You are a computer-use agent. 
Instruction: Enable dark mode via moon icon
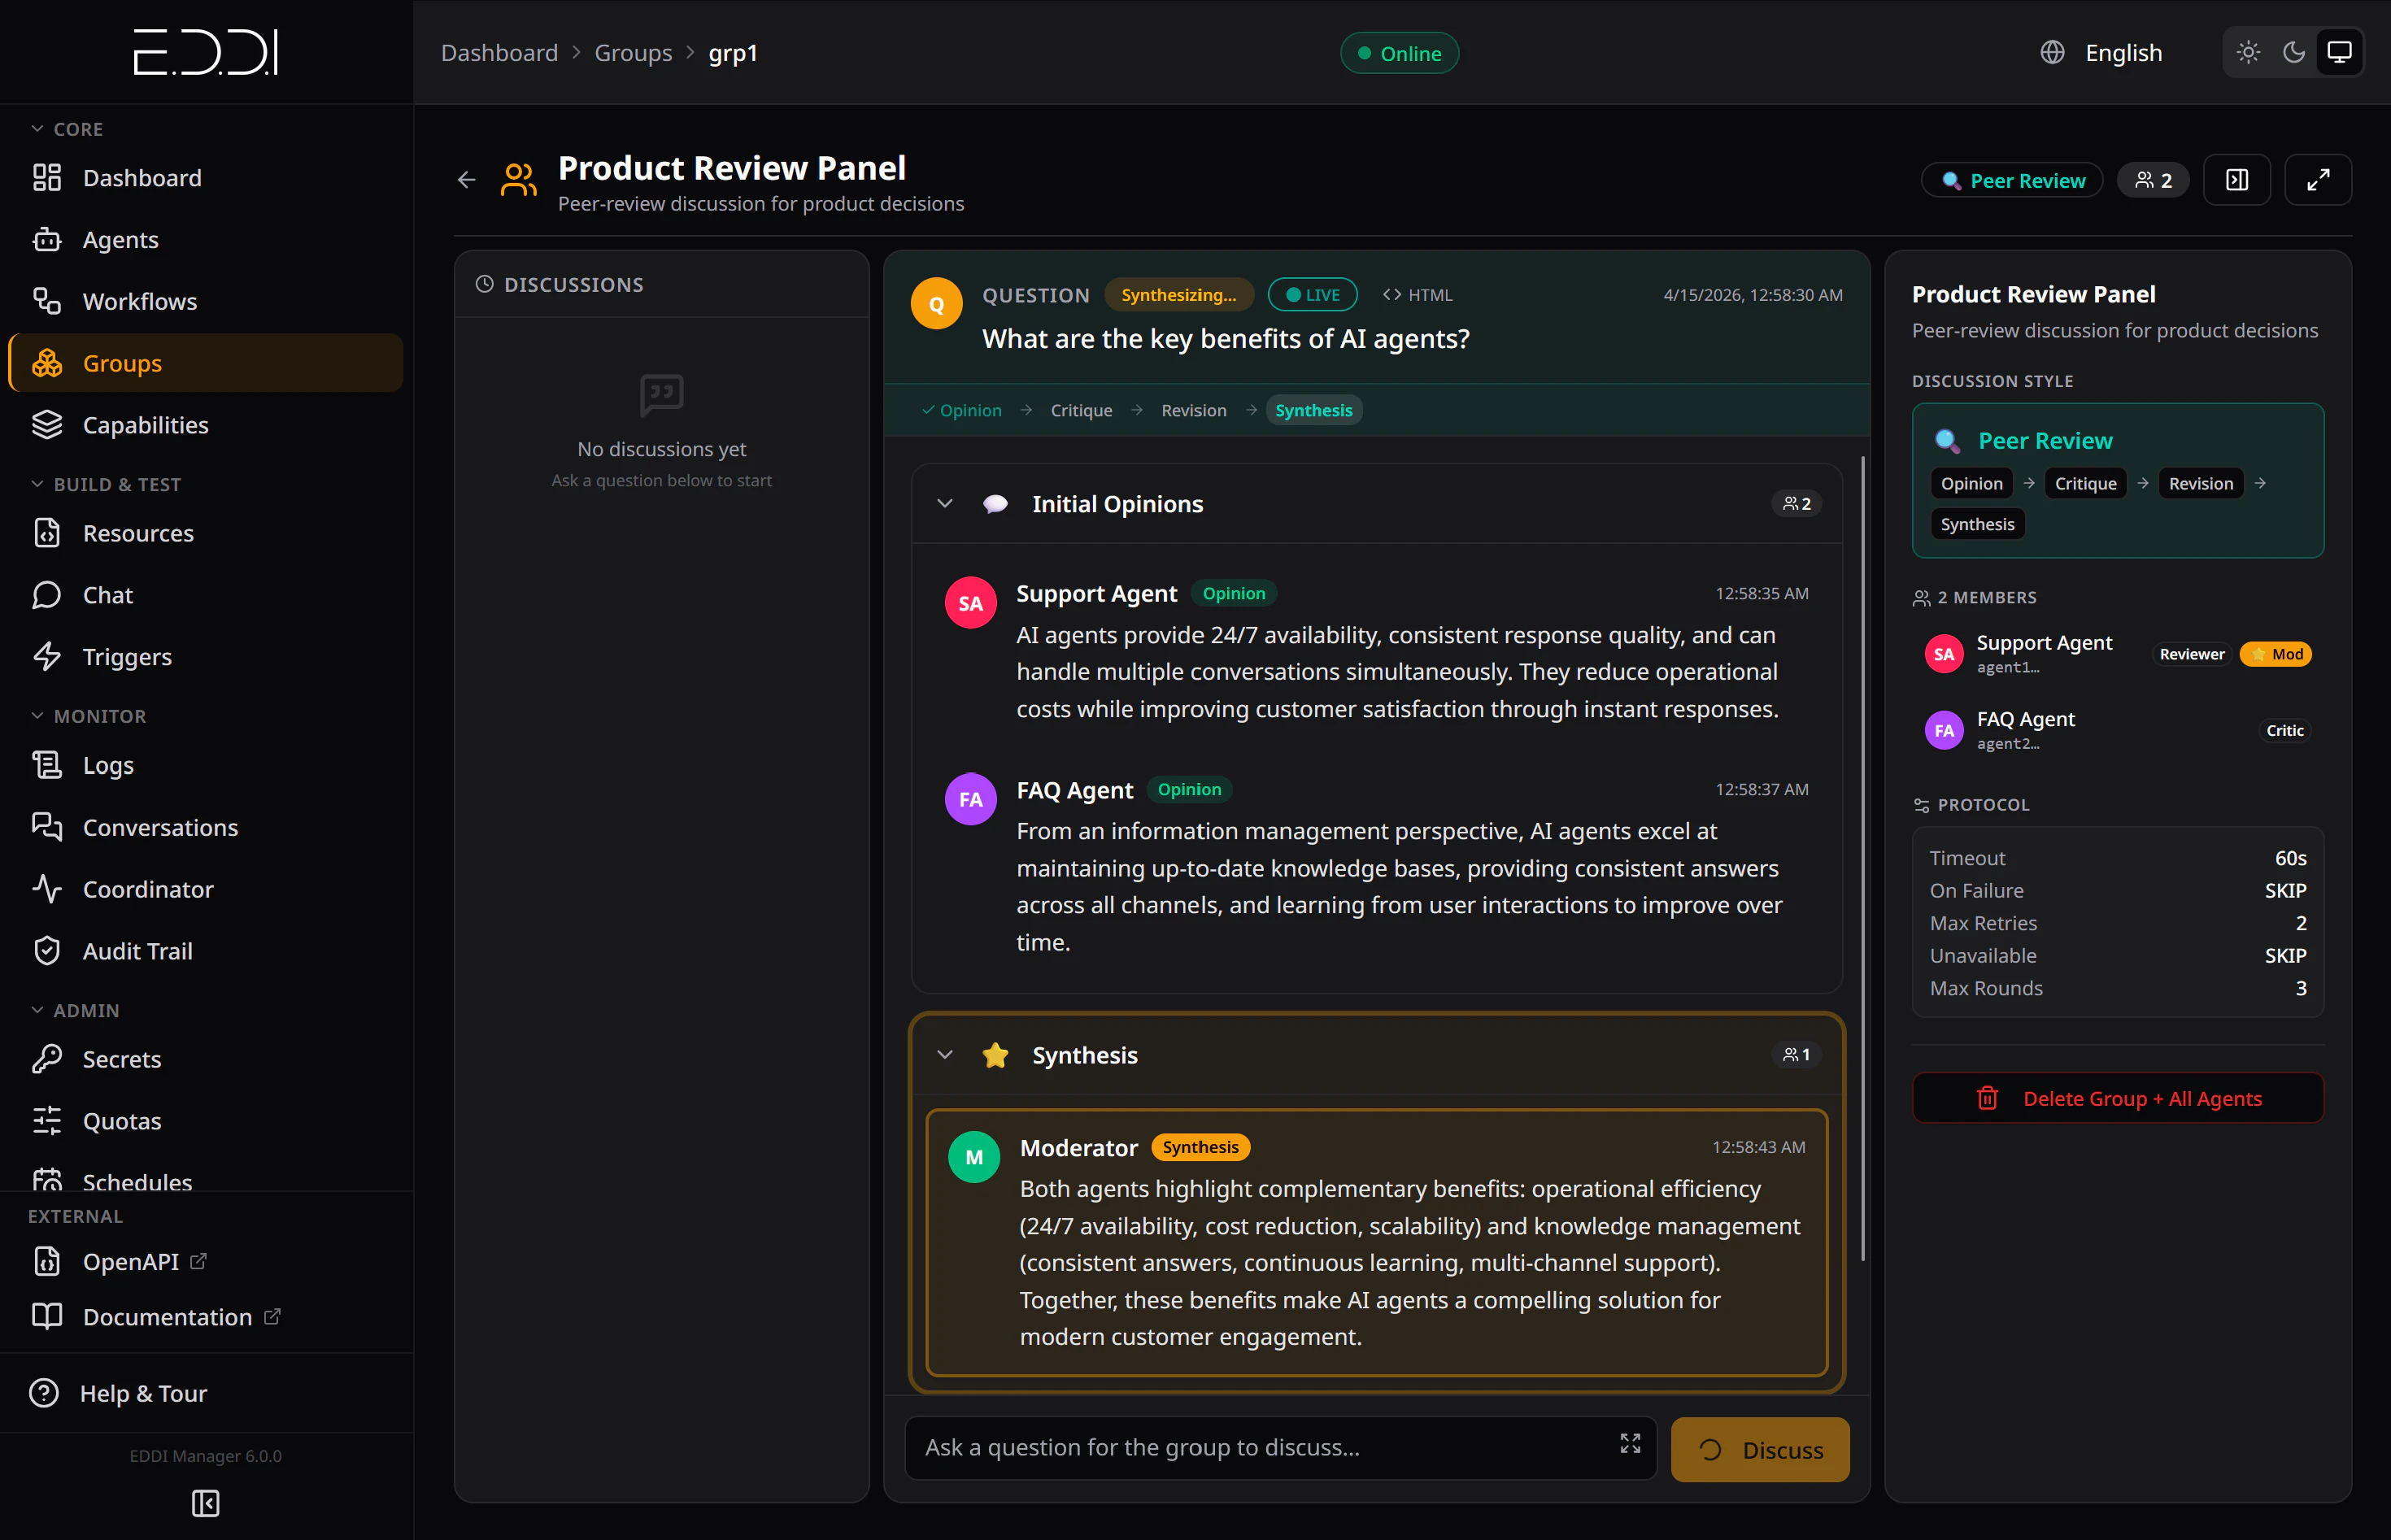pos(2293,52)
